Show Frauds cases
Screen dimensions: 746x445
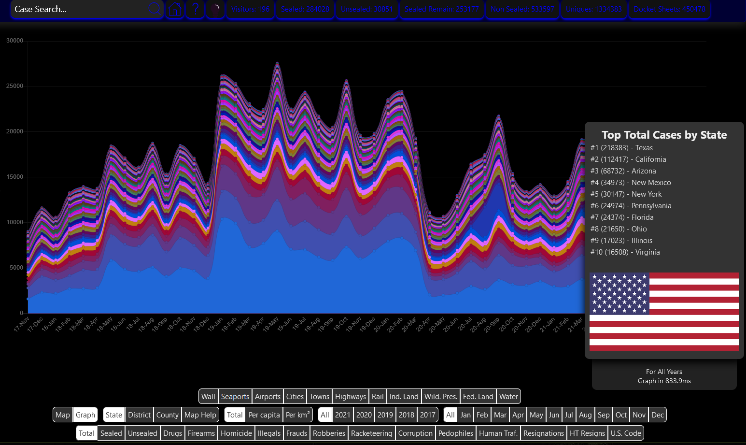[297, 433]
